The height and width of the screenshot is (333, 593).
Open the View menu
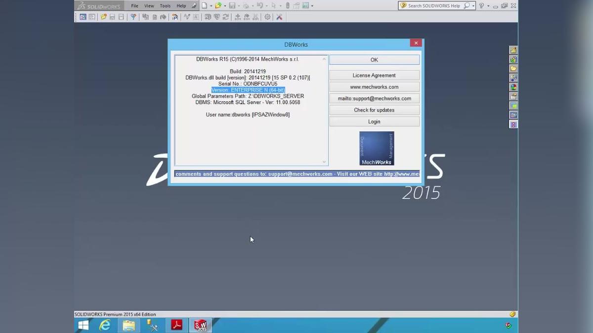coord(149,6)
